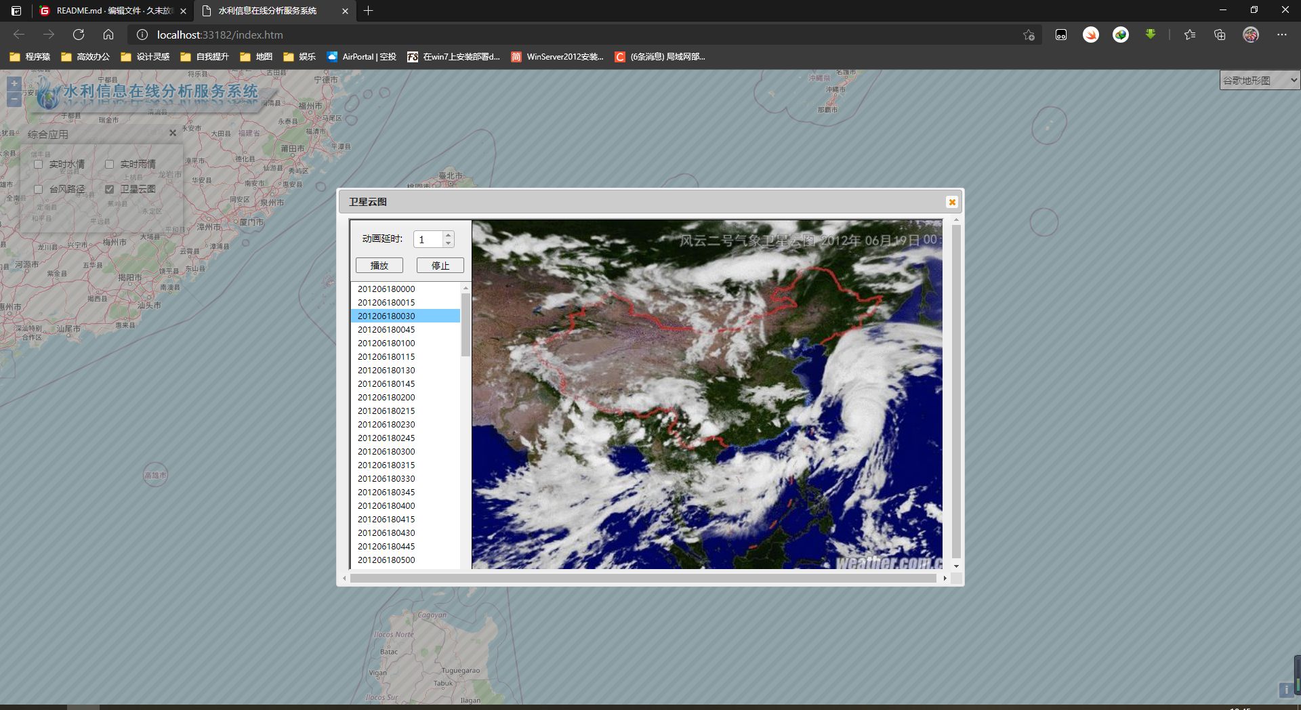Close the 综合应用 panel
The image size is (1301, 710).
pos(173,133)
